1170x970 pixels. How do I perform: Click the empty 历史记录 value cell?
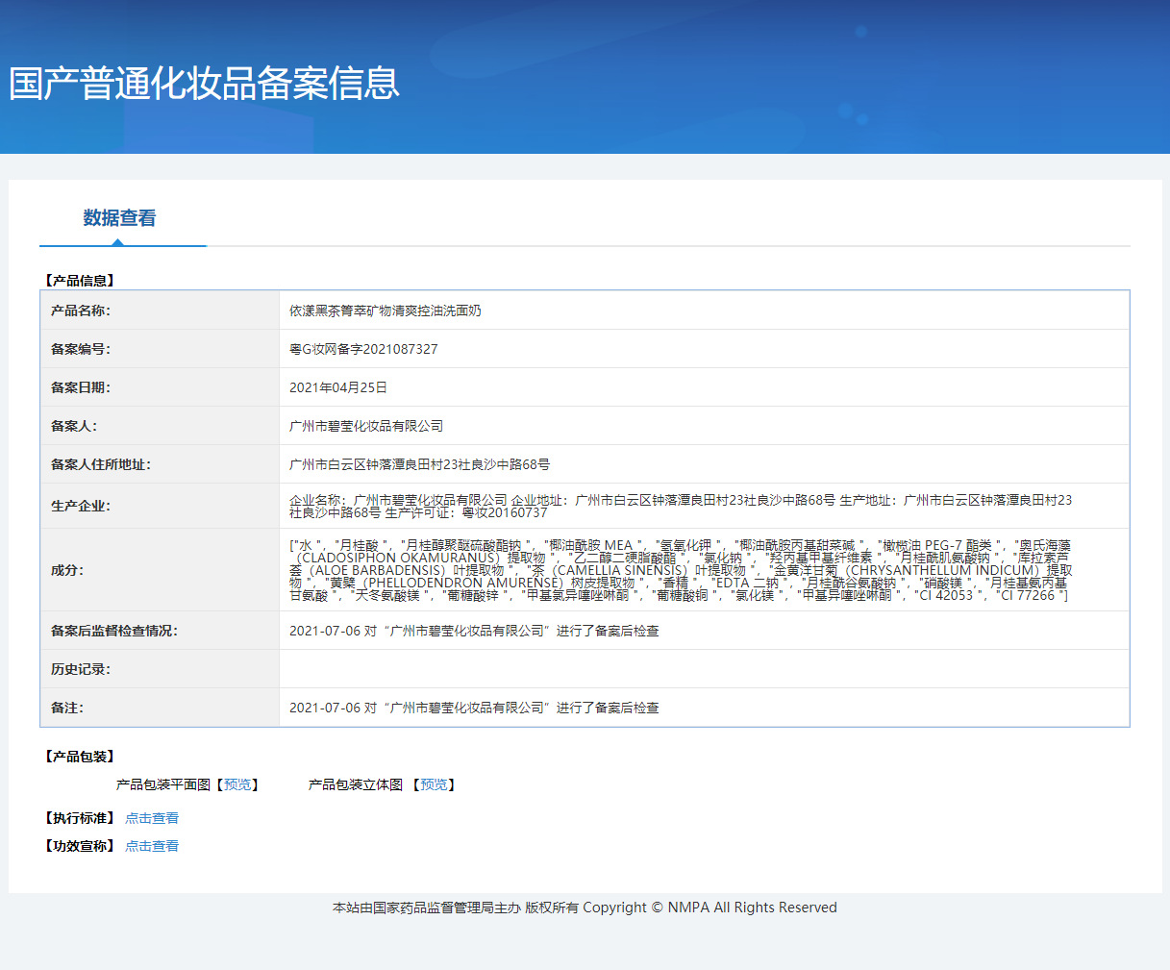pos(704,669)
